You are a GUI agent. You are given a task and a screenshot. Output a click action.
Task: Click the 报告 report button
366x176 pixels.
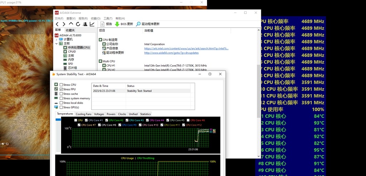[x=106, y=24]
